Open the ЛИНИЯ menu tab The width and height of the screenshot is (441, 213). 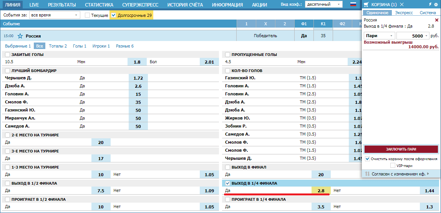pos(12,5)
